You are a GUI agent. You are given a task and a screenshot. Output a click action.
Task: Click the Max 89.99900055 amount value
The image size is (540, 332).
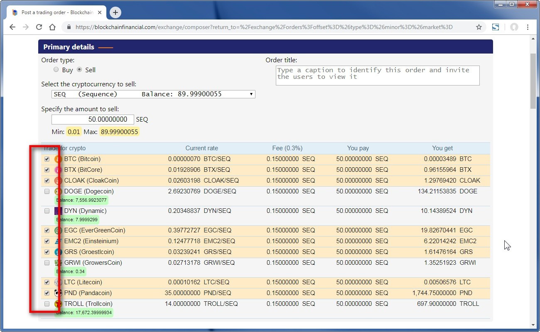point(119,132)
